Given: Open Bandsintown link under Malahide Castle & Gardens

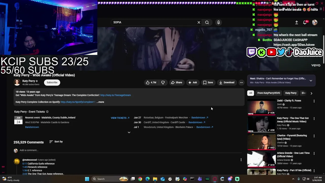Looking at the screenshot, I should 32,127.
